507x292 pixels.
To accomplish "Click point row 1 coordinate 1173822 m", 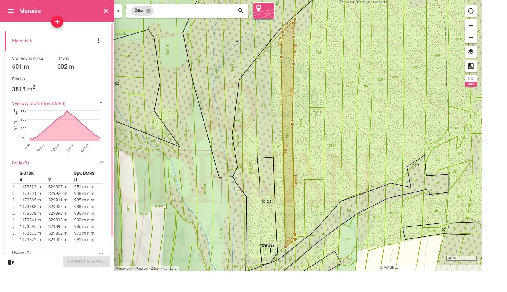I will (30, 187).
